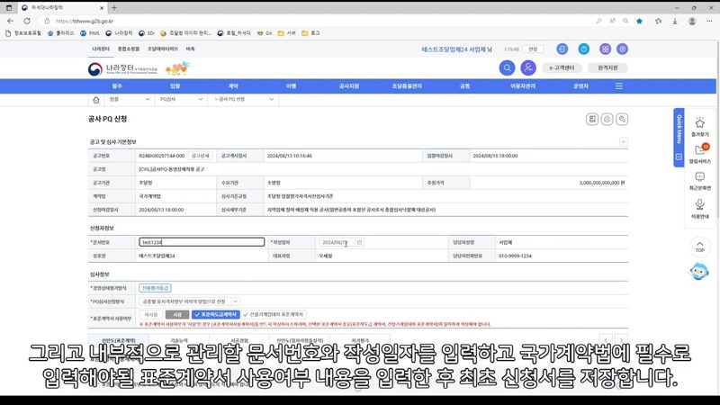Open the 계약 main menu

tap(233, 86)
